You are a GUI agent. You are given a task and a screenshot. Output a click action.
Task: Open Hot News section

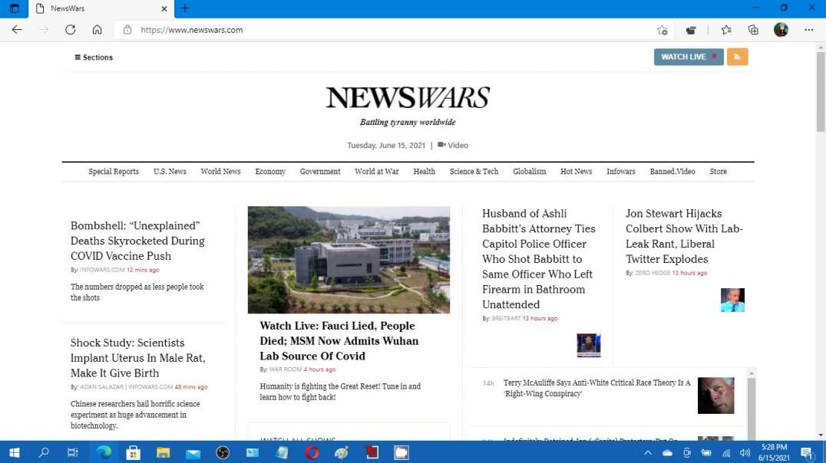(x=576, y=172)
